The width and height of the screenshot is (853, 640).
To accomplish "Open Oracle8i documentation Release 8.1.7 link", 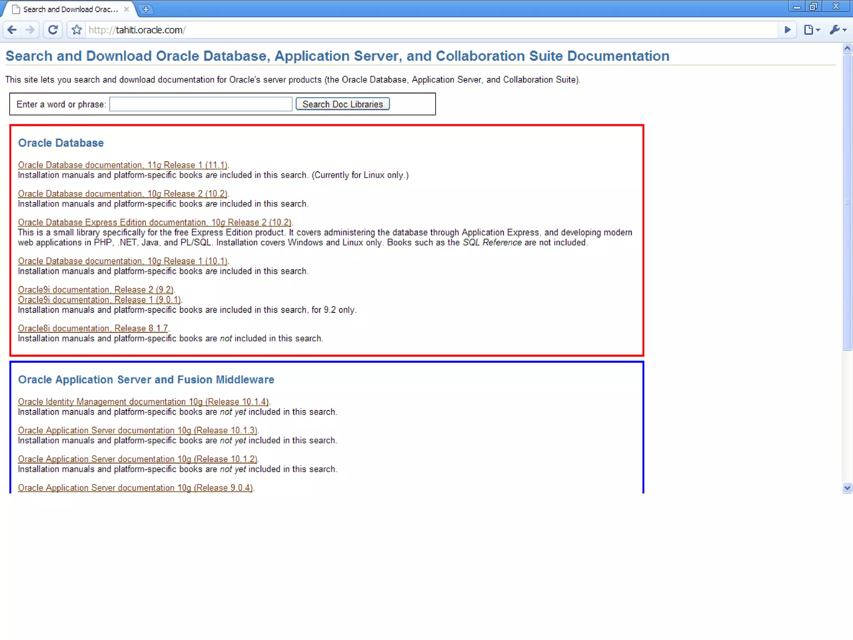I will tap(93, 328).
